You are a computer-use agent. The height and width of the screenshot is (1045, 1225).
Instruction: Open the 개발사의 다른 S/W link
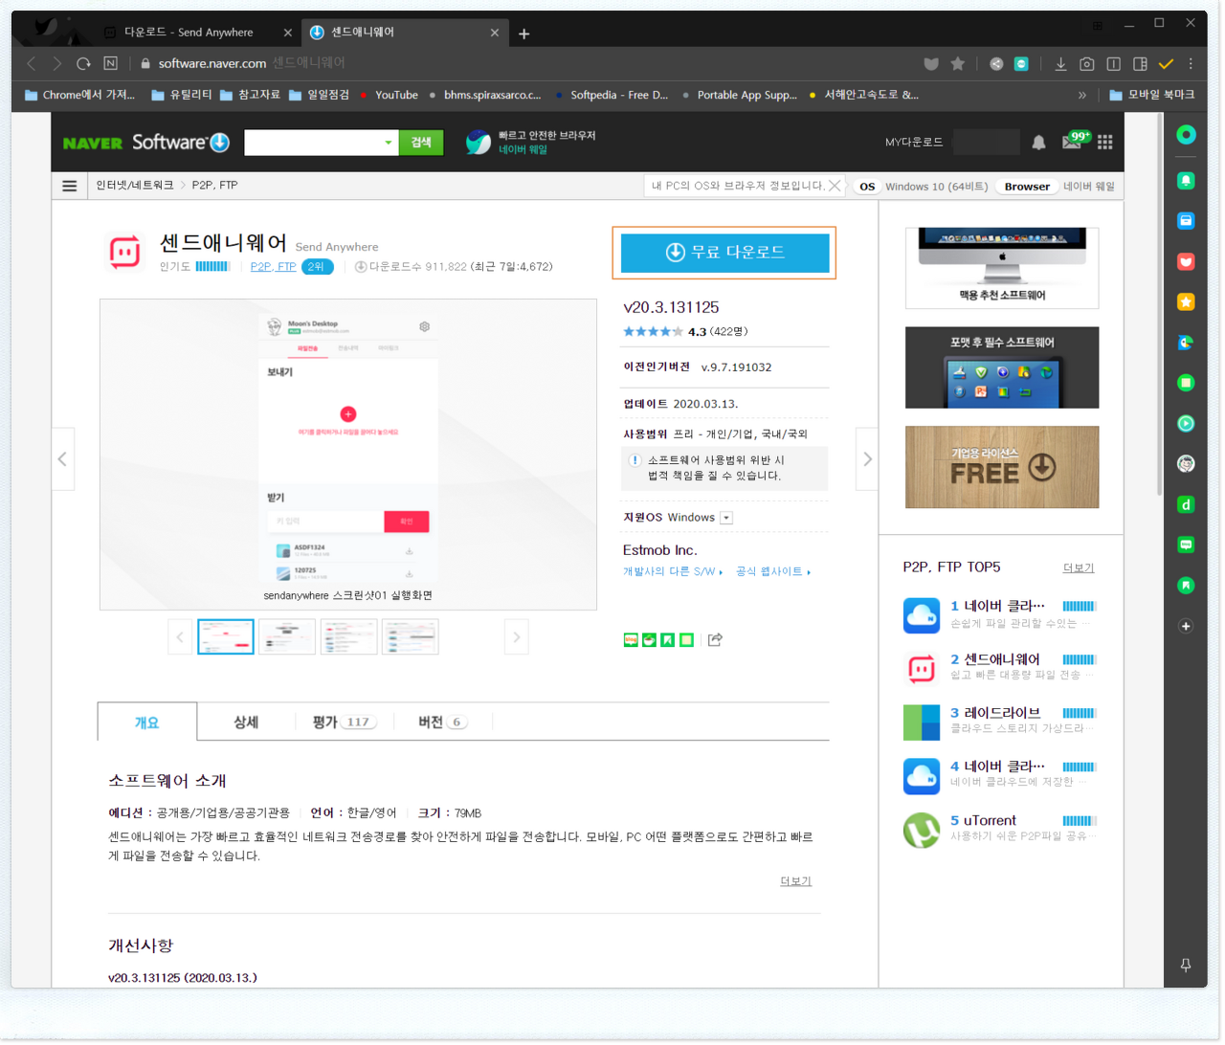[673, 572]
